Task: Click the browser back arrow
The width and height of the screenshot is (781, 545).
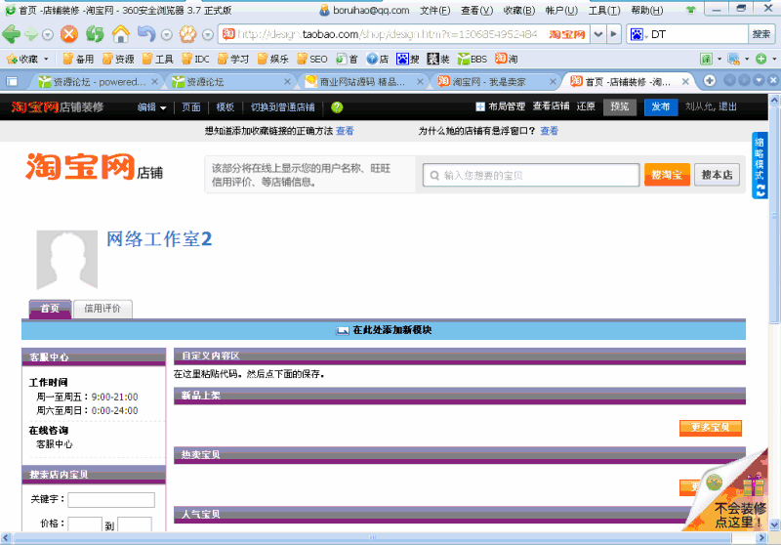Action: [x=11, y=34]
